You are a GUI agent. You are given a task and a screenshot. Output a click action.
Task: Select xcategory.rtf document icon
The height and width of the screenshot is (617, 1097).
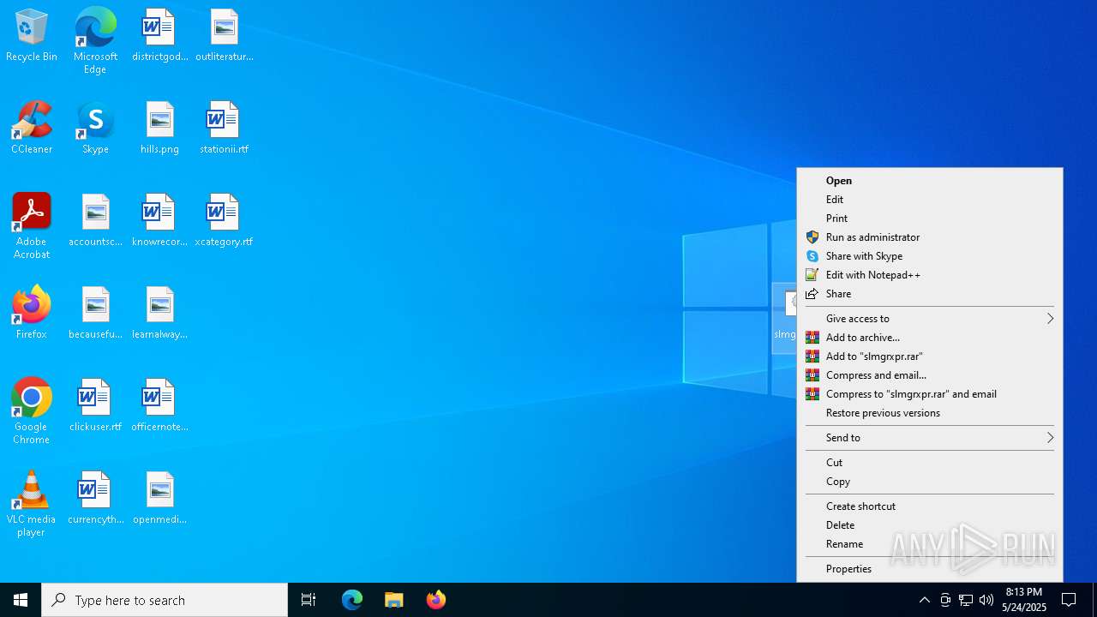(224, 221)
